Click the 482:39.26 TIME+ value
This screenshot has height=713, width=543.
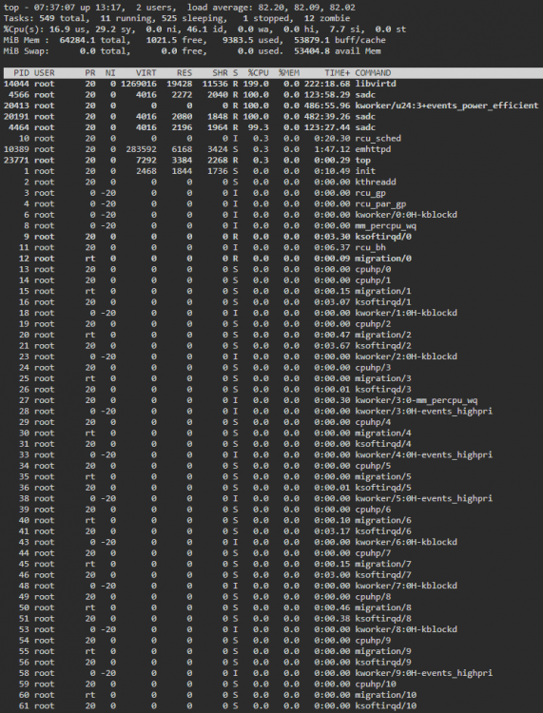tap(327, 116)
